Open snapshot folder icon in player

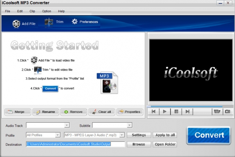pyautogui.click(x=217, y=111)
